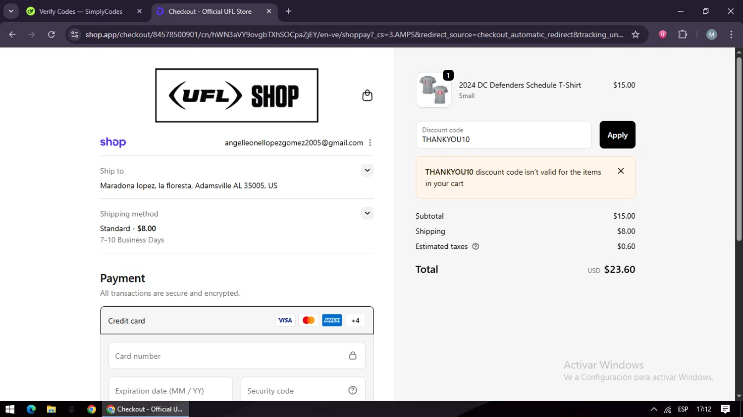The image size is (743, 417).
Task: Click the Visa card logo
Action: [x=285, y=320]
